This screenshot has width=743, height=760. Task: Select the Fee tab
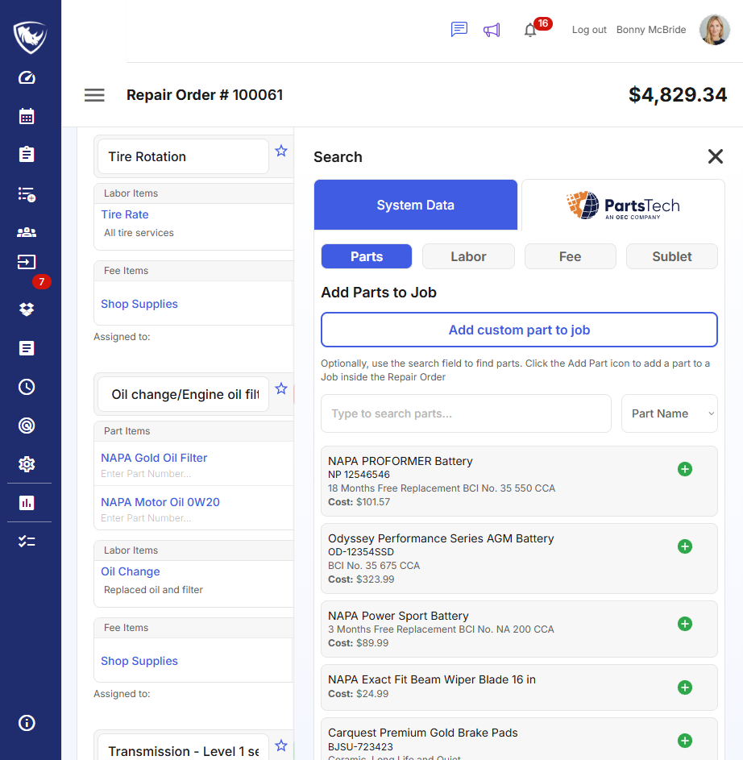point(570,256)
